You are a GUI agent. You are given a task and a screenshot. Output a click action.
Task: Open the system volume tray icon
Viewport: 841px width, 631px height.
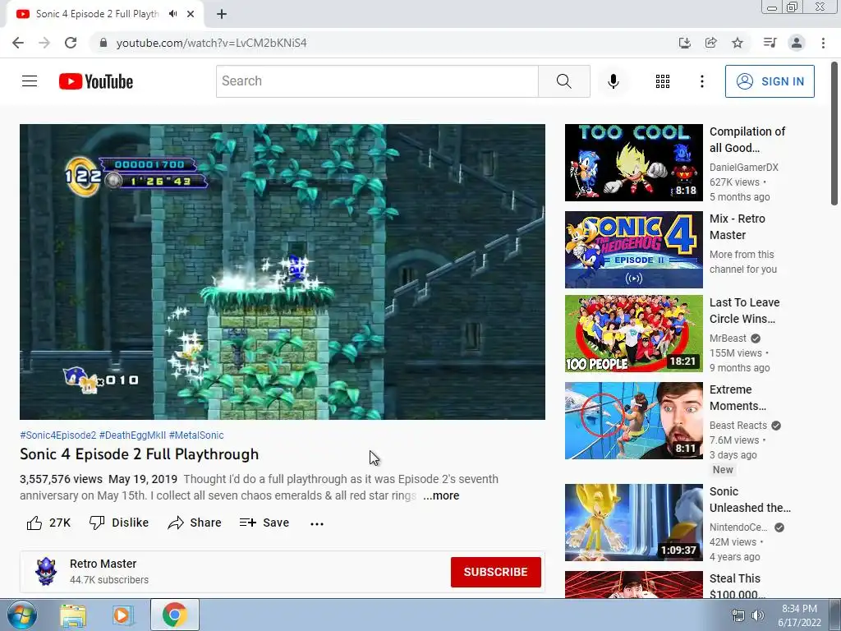click(x=758, y=615)
